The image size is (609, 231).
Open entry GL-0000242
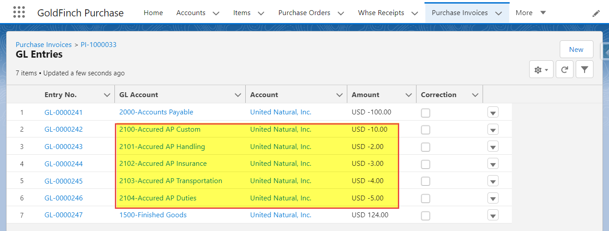(63, 129)
